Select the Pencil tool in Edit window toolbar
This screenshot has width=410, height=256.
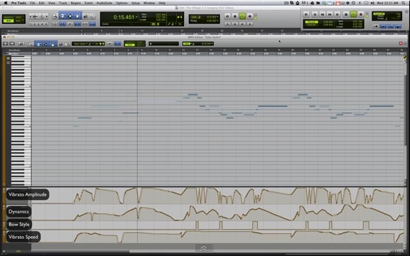[x=92, y=16]
